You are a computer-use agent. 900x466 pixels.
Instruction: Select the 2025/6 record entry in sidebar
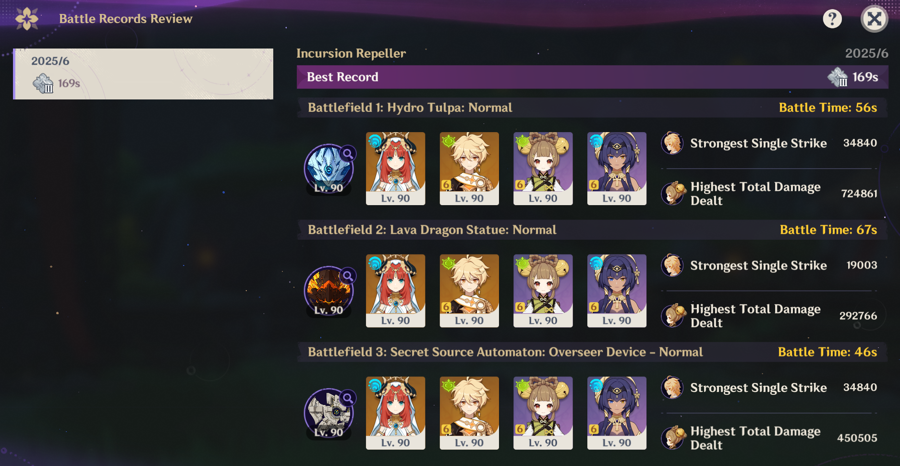pyautogui.click(x=143, y=74)
